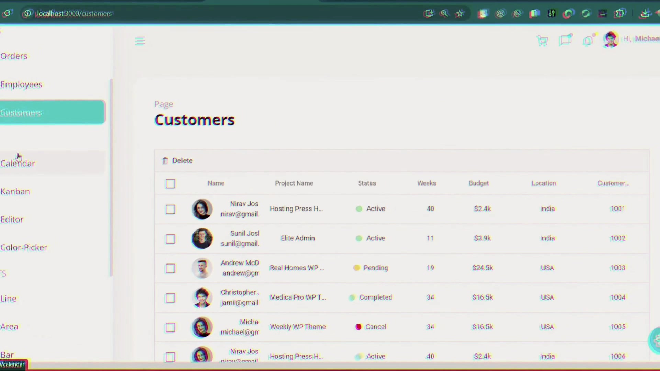Image resolution: width=660 pixels, height=371 pixels.
Task: Click Elite Admin project name
Action: tap(298, 238)
